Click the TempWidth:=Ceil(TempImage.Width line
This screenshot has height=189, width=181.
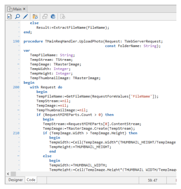click(112, 142)
